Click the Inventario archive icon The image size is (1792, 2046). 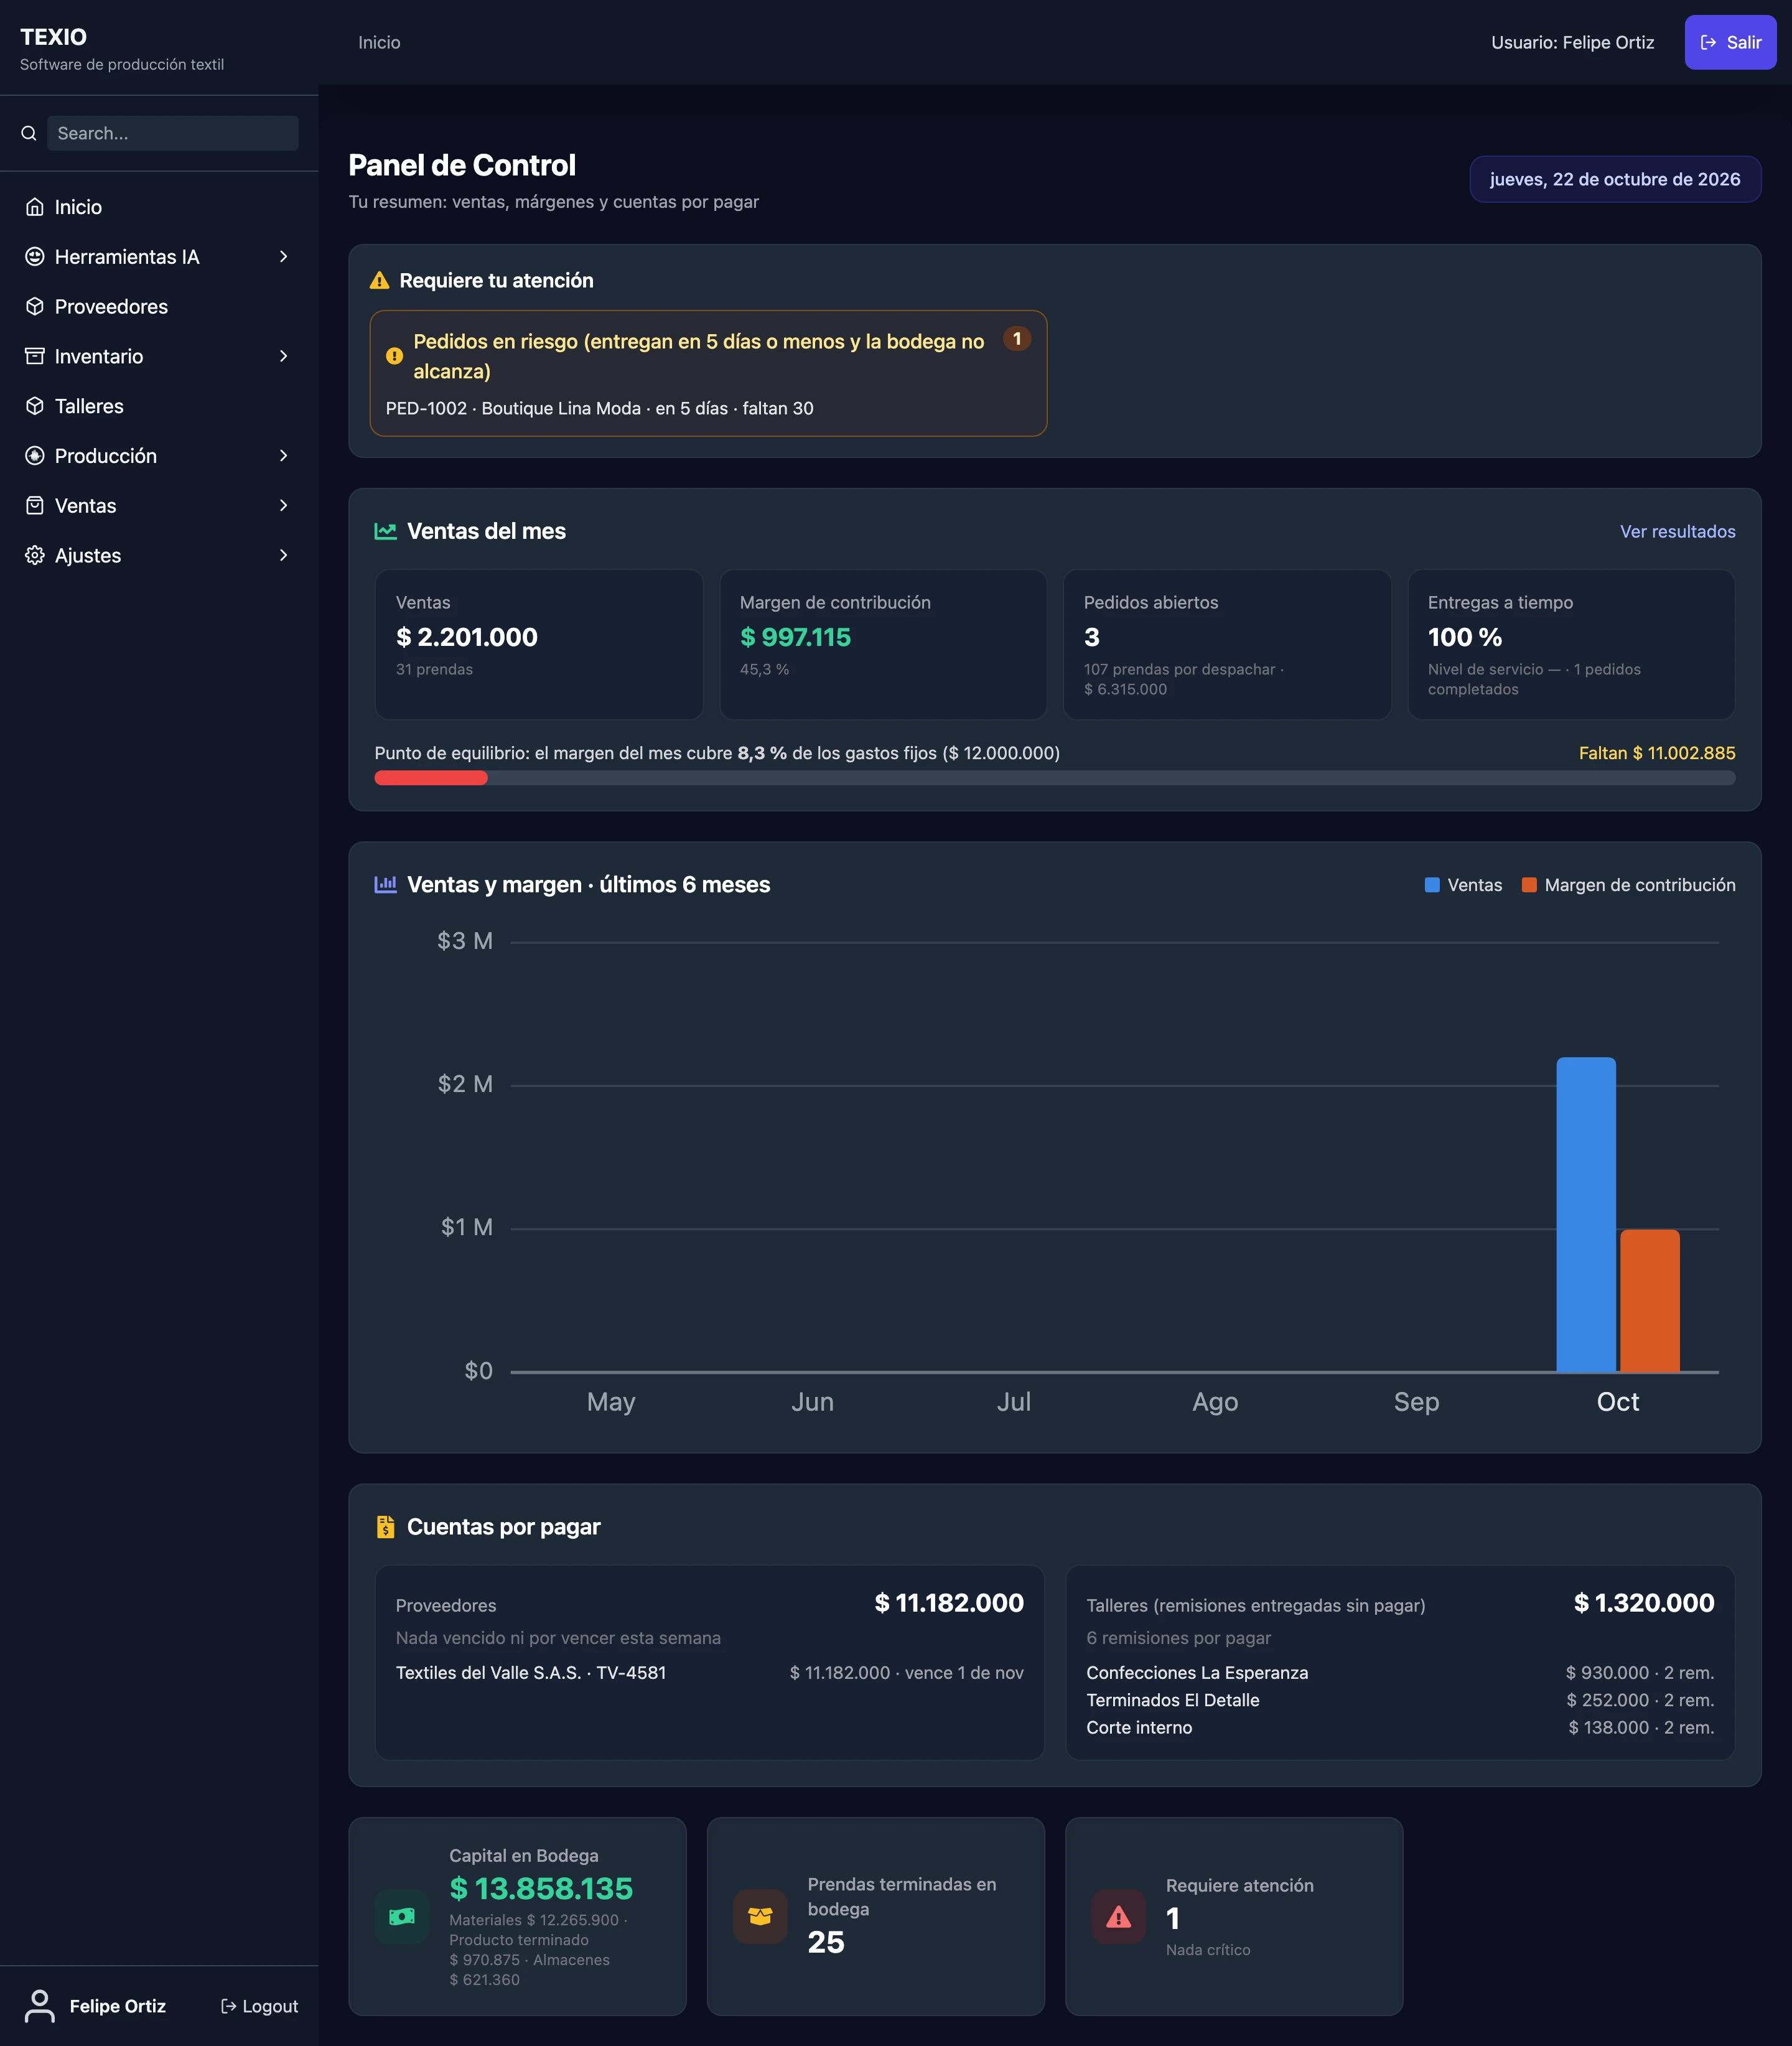point(35,356)
